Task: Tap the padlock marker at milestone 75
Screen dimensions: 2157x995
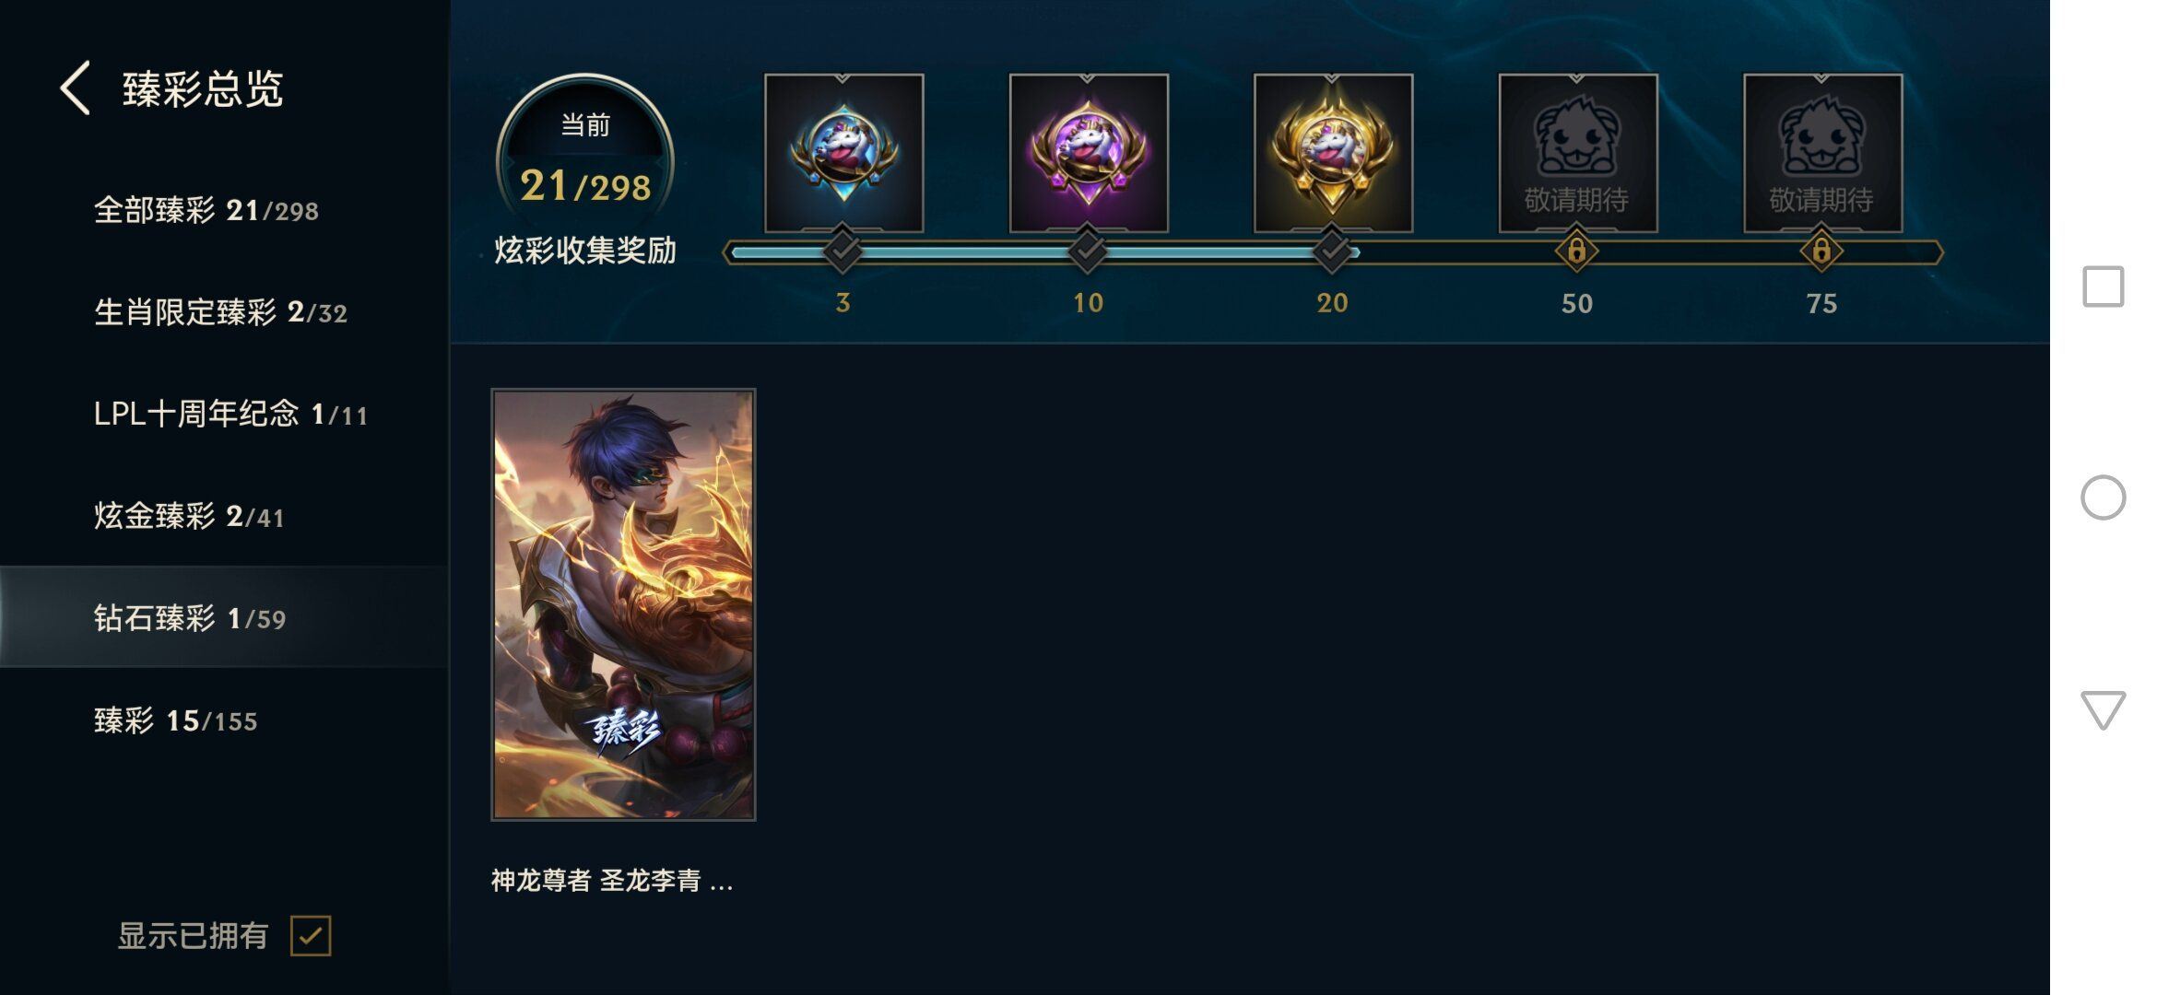Action: 1821,251
